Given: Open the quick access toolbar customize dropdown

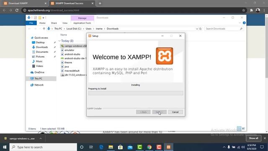Looking at the screenshot, I should click(43, 18).
